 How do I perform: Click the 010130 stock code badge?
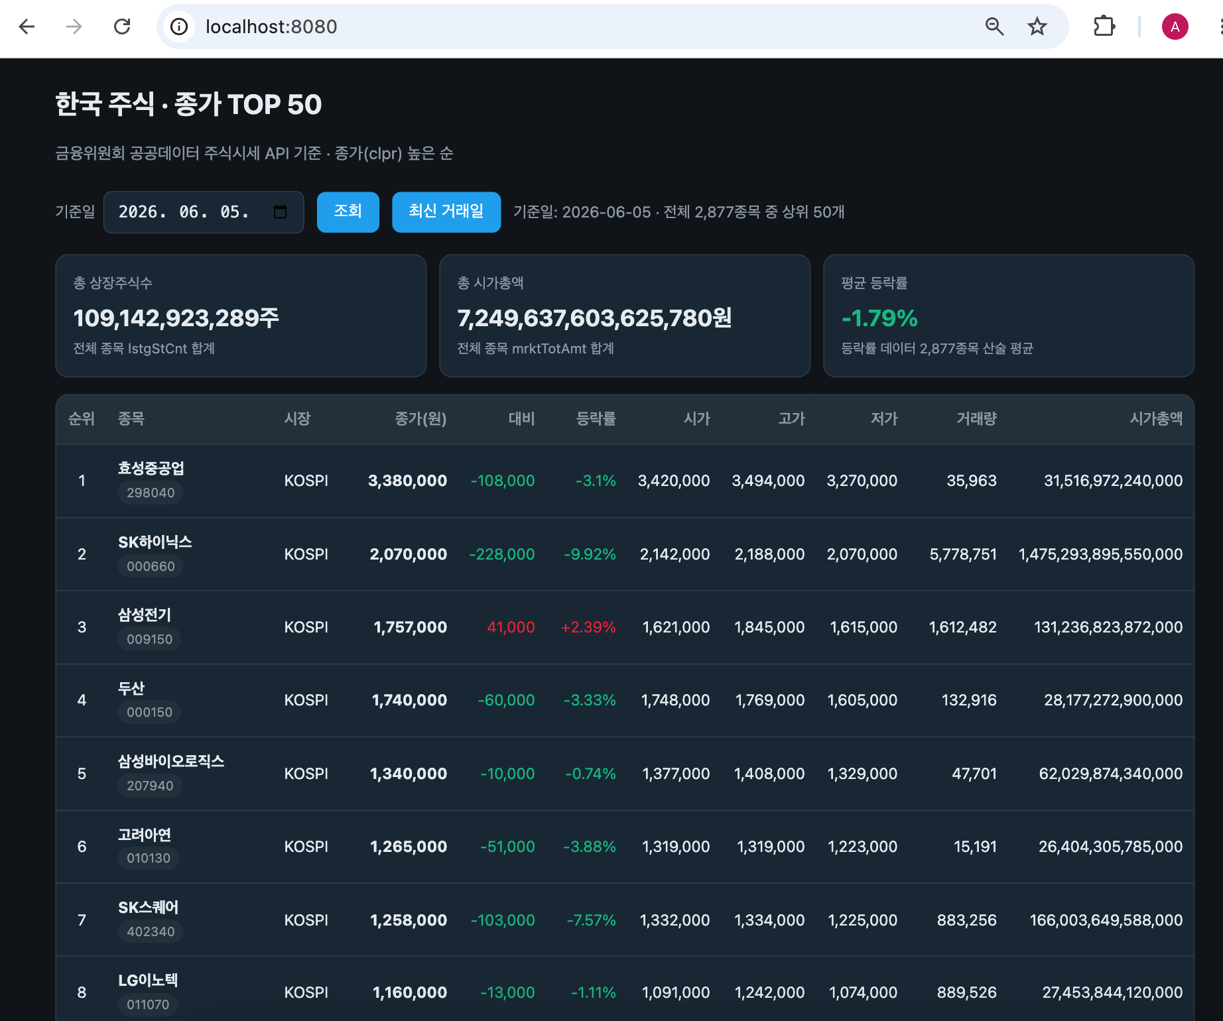(149, 858)
